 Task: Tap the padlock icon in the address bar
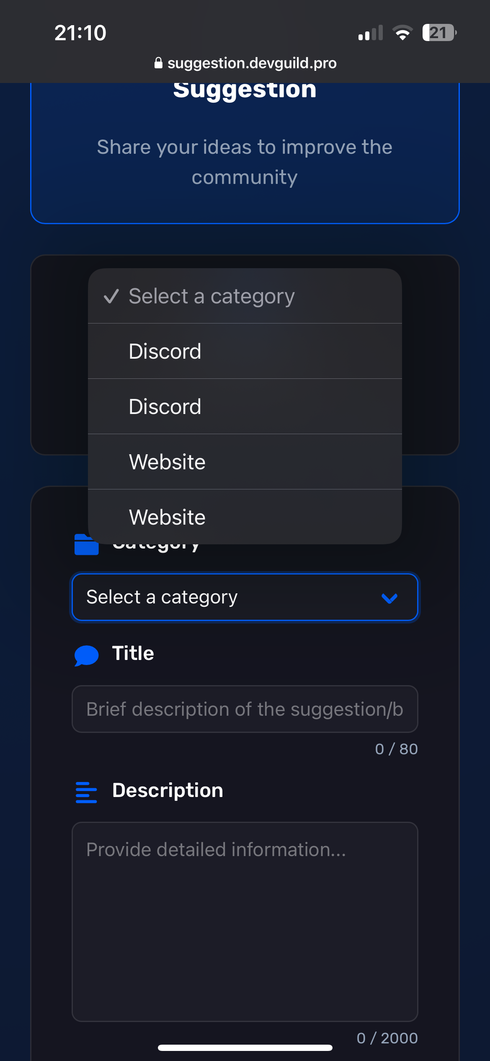[158, 63]
